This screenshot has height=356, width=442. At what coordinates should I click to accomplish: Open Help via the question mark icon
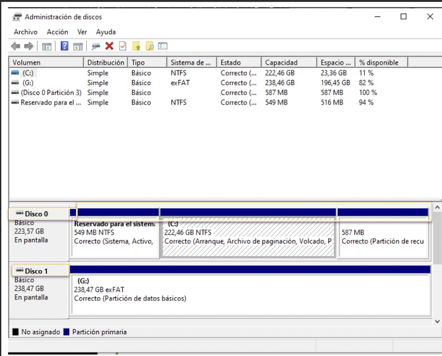pyautogui.click(x=64, y=46)
